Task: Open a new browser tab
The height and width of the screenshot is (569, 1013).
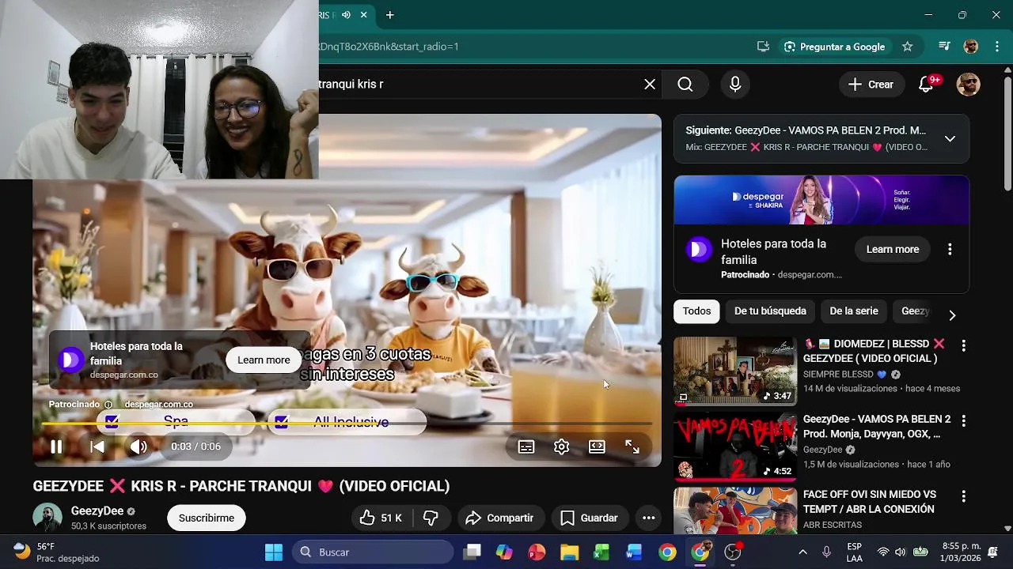Action: [x=389, y=15]
